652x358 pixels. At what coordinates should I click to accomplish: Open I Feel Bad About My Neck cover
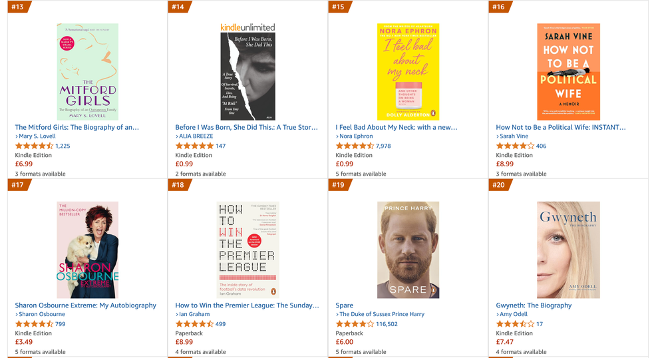(x=408, y=72)
